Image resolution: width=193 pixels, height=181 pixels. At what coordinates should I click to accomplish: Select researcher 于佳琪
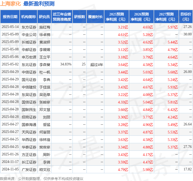(x=45, y=87)
